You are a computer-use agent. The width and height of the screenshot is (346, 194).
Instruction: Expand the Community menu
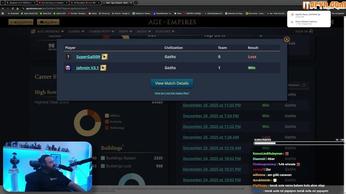pyautogui.click(x=101, y=32)
